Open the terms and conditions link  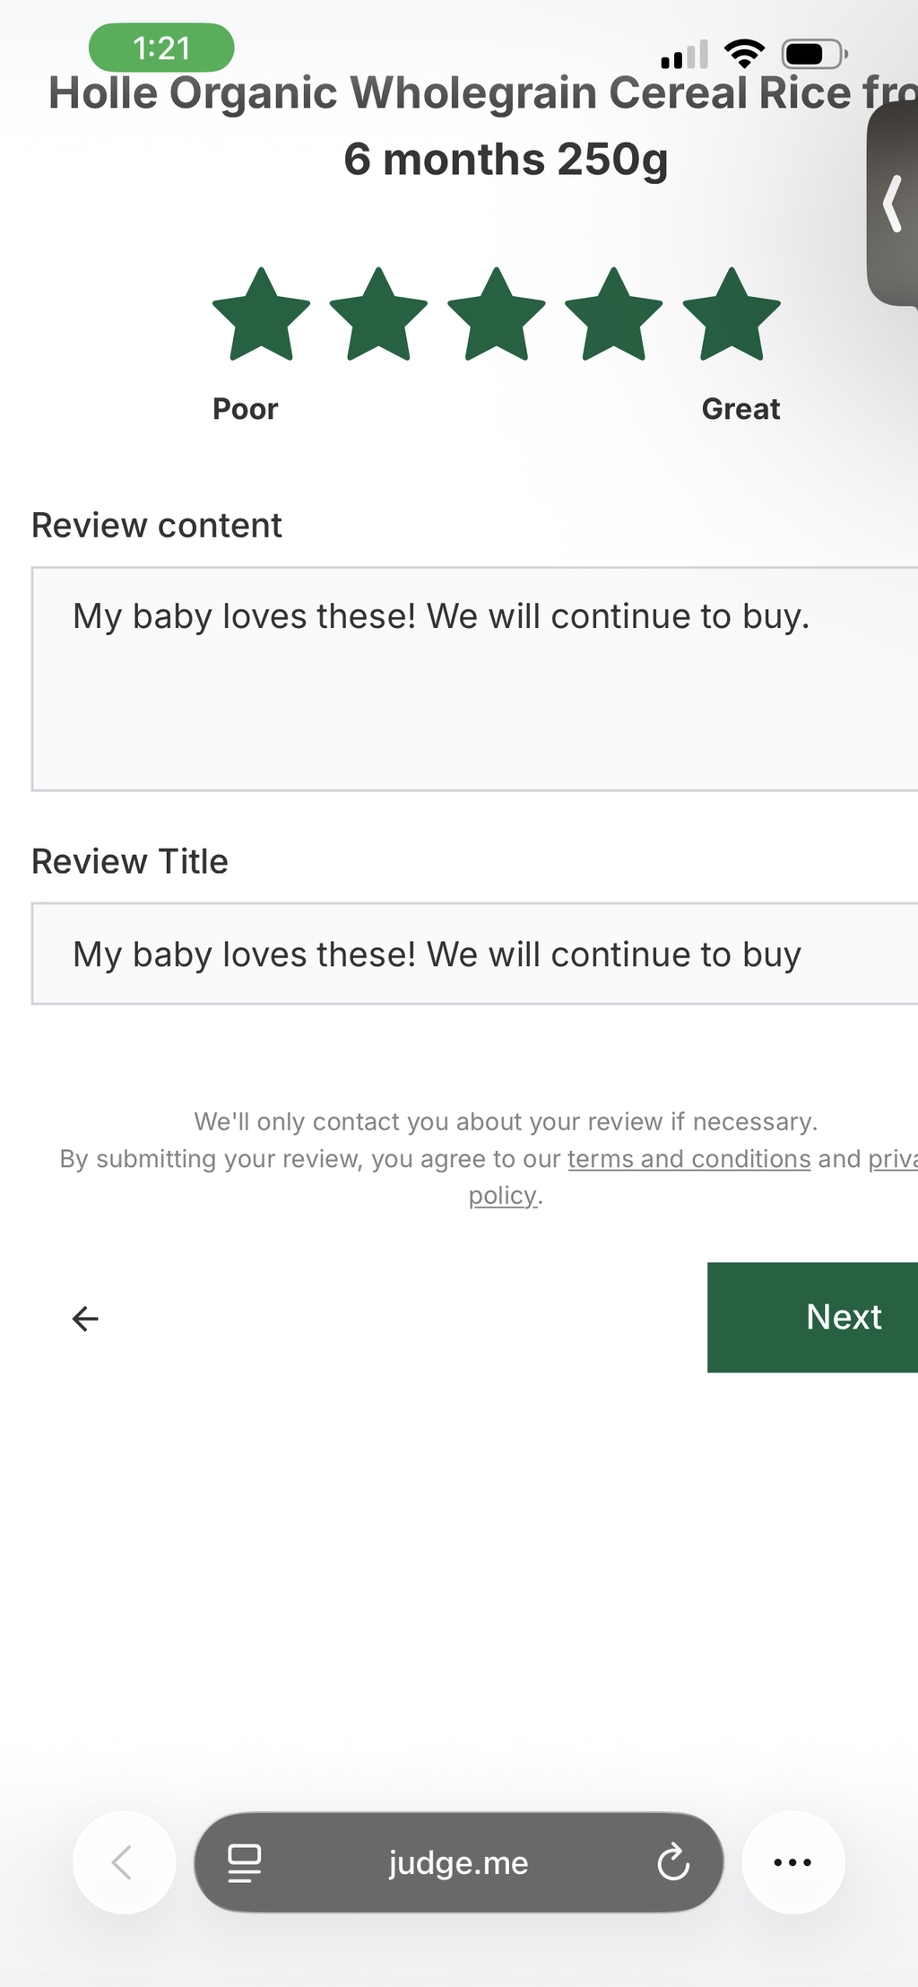tap(688, 1158)
